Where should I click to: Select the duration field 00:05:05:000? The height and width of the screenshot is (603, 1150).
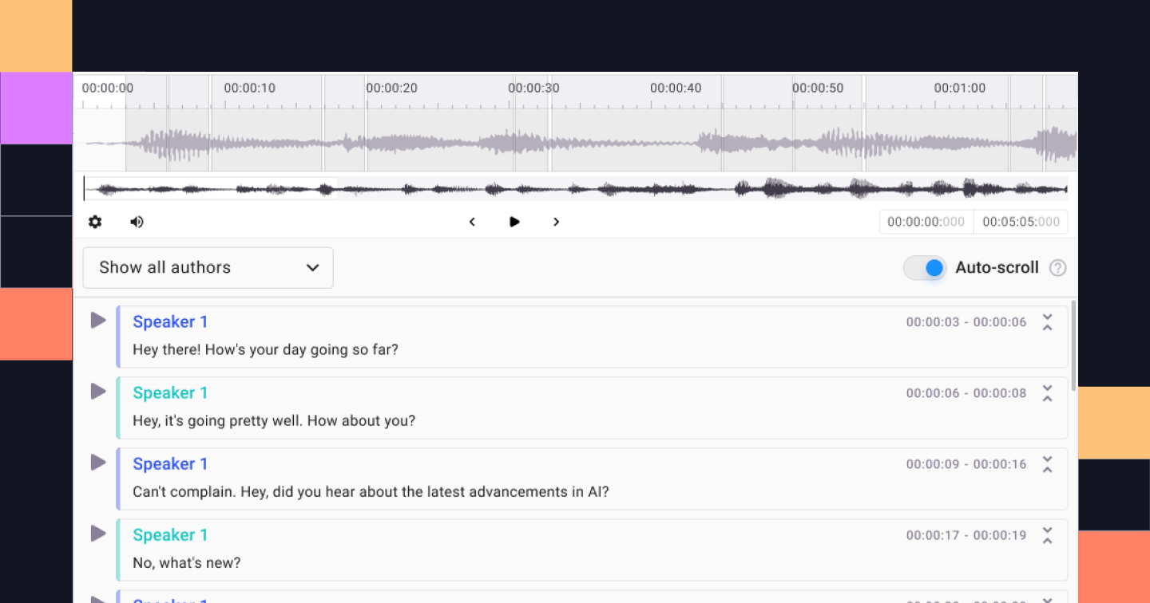[x=1021, y=222]
